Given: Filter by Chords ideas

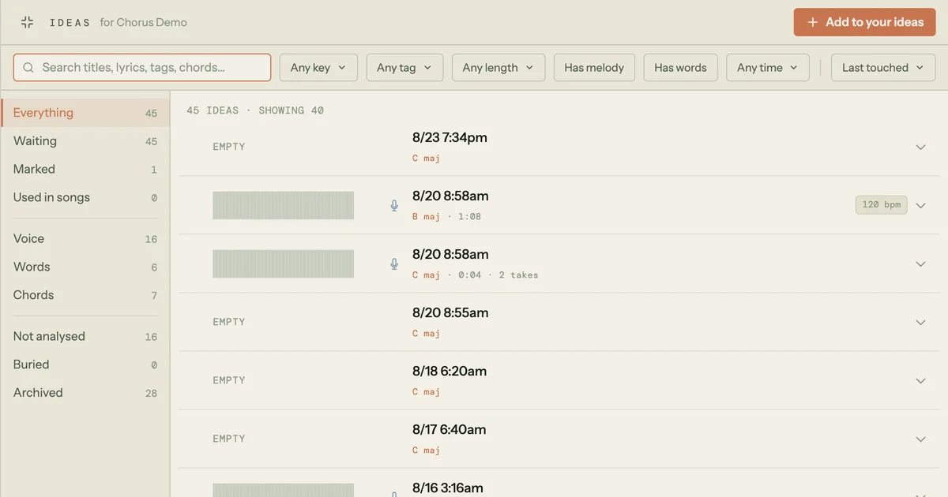Looking at the screenshot, I should (x=85, y=295).
